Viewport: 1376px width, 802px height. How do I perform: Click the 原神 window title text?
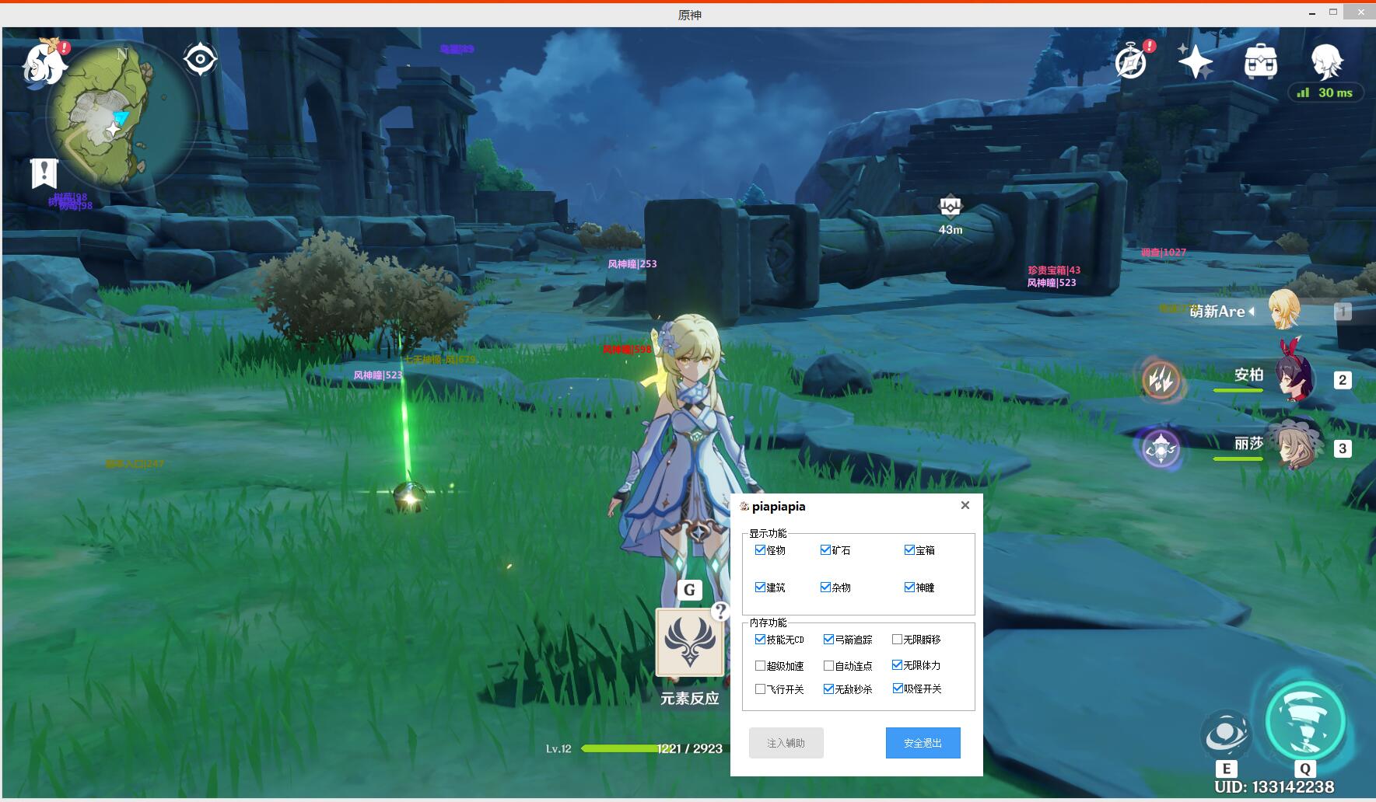(x=690, y=15)
